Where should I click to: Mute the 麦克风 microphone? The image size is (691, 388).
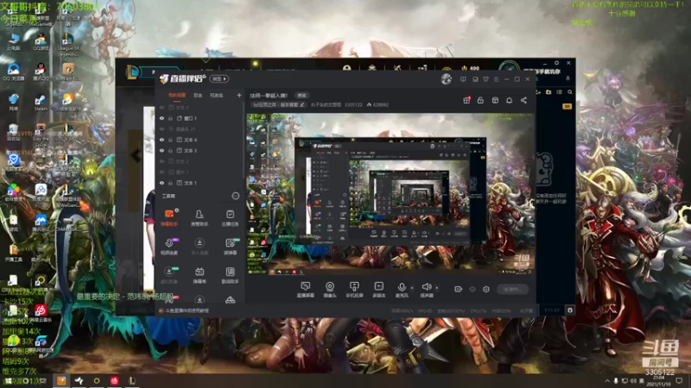(x=402, y=290)
